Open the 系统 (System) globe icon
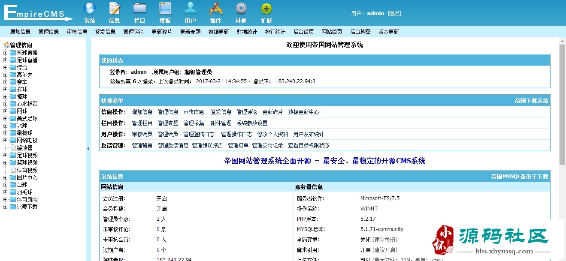 (90, 8)
